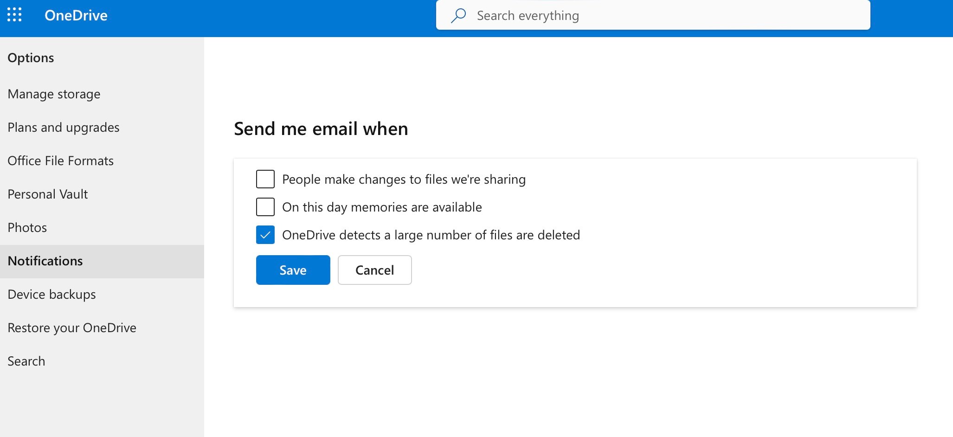Enable the file changes sharing checkbox

tap(265, 179)
